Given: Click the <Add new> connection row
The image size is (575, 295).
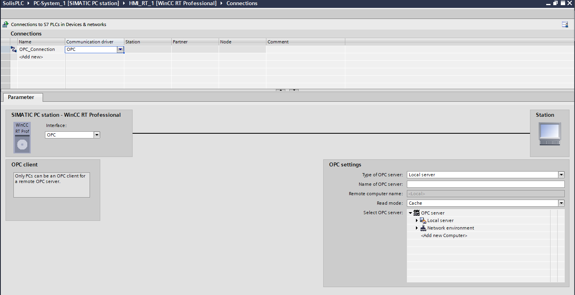Looking at the screenshot, I should click(31, 57).
